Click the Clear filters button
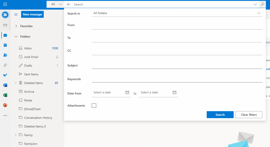The height and width of the screenshot is (147, 270). [x=249, y=115]
